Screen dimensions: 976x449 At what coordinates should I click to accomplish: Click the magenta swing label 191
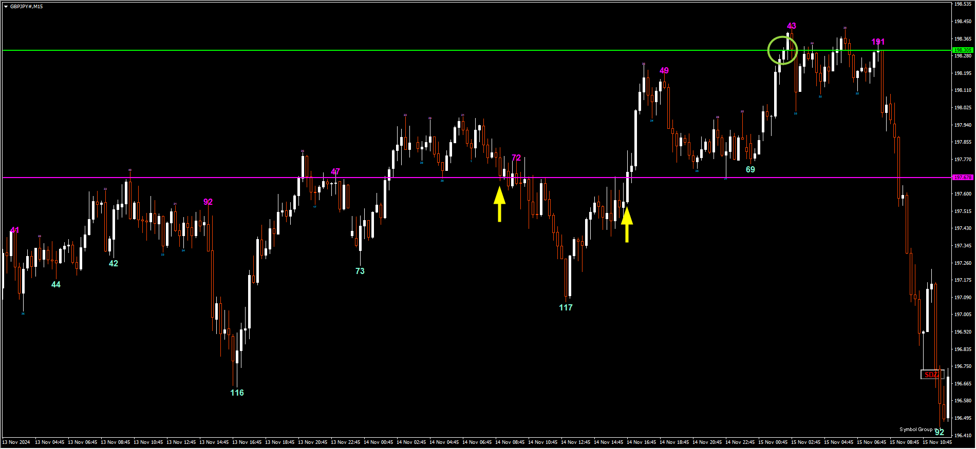pyautogui.click(x=878, y=42)
